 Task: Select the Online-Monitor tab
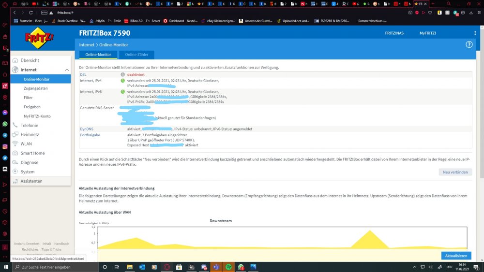pyautogui.click(x=98, y=55)
